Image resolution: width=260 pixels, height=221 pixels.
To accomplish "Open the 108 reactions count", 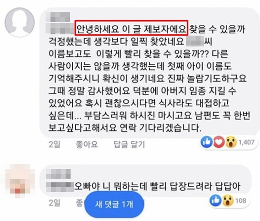I will (x=241, y=201).
